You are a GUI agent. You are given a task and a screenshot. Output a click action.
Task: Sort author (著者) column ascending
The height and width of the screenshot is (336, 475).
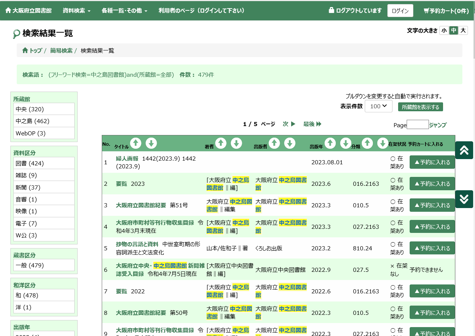(x=221, y=143)
